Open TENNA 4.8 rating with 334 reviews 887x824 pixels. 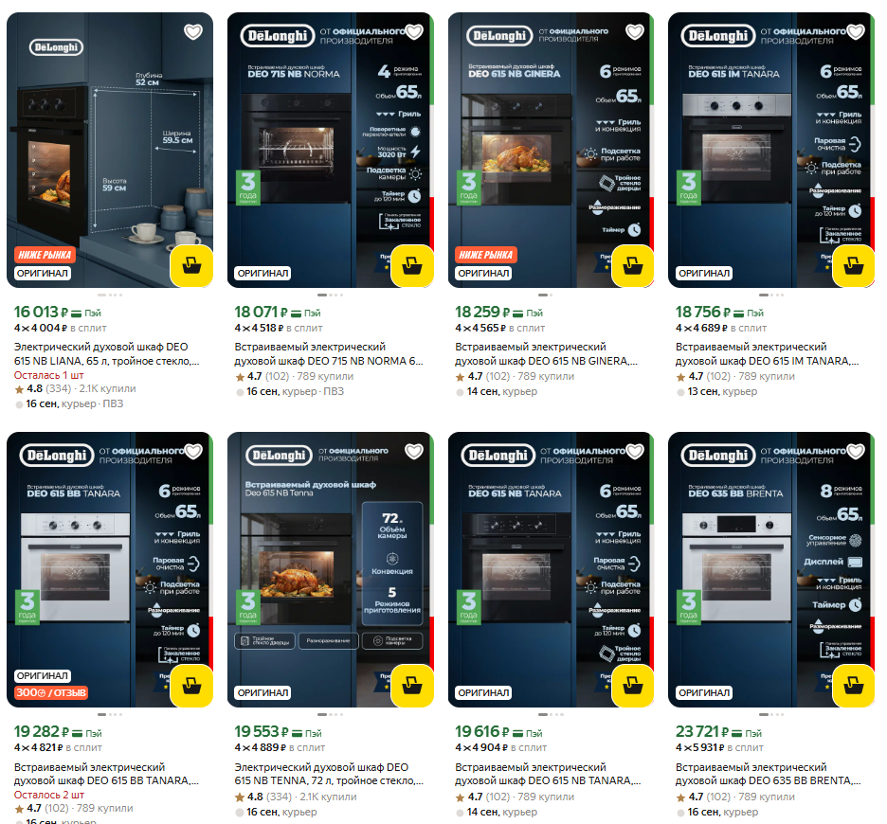click(263, 797)
